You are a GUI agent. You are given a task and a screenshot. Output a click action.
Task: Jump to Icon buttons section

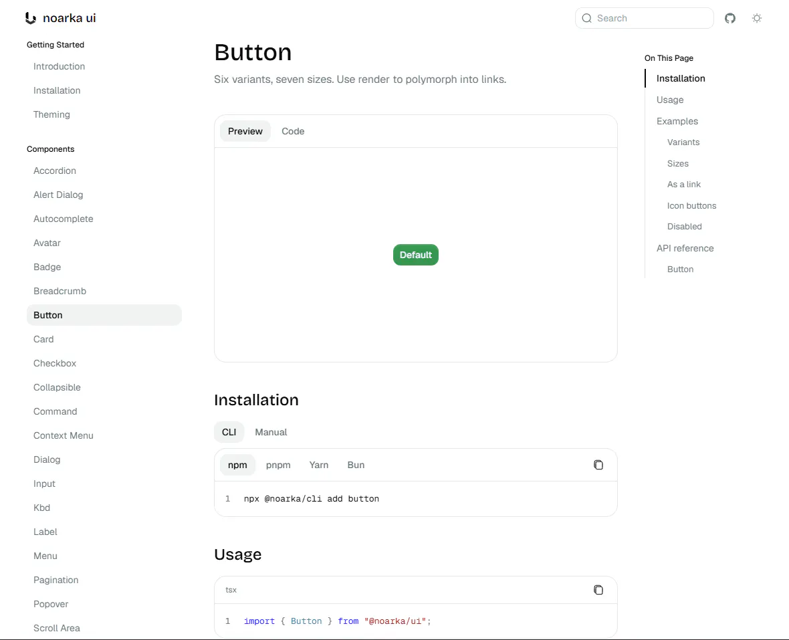coord(691,206)
